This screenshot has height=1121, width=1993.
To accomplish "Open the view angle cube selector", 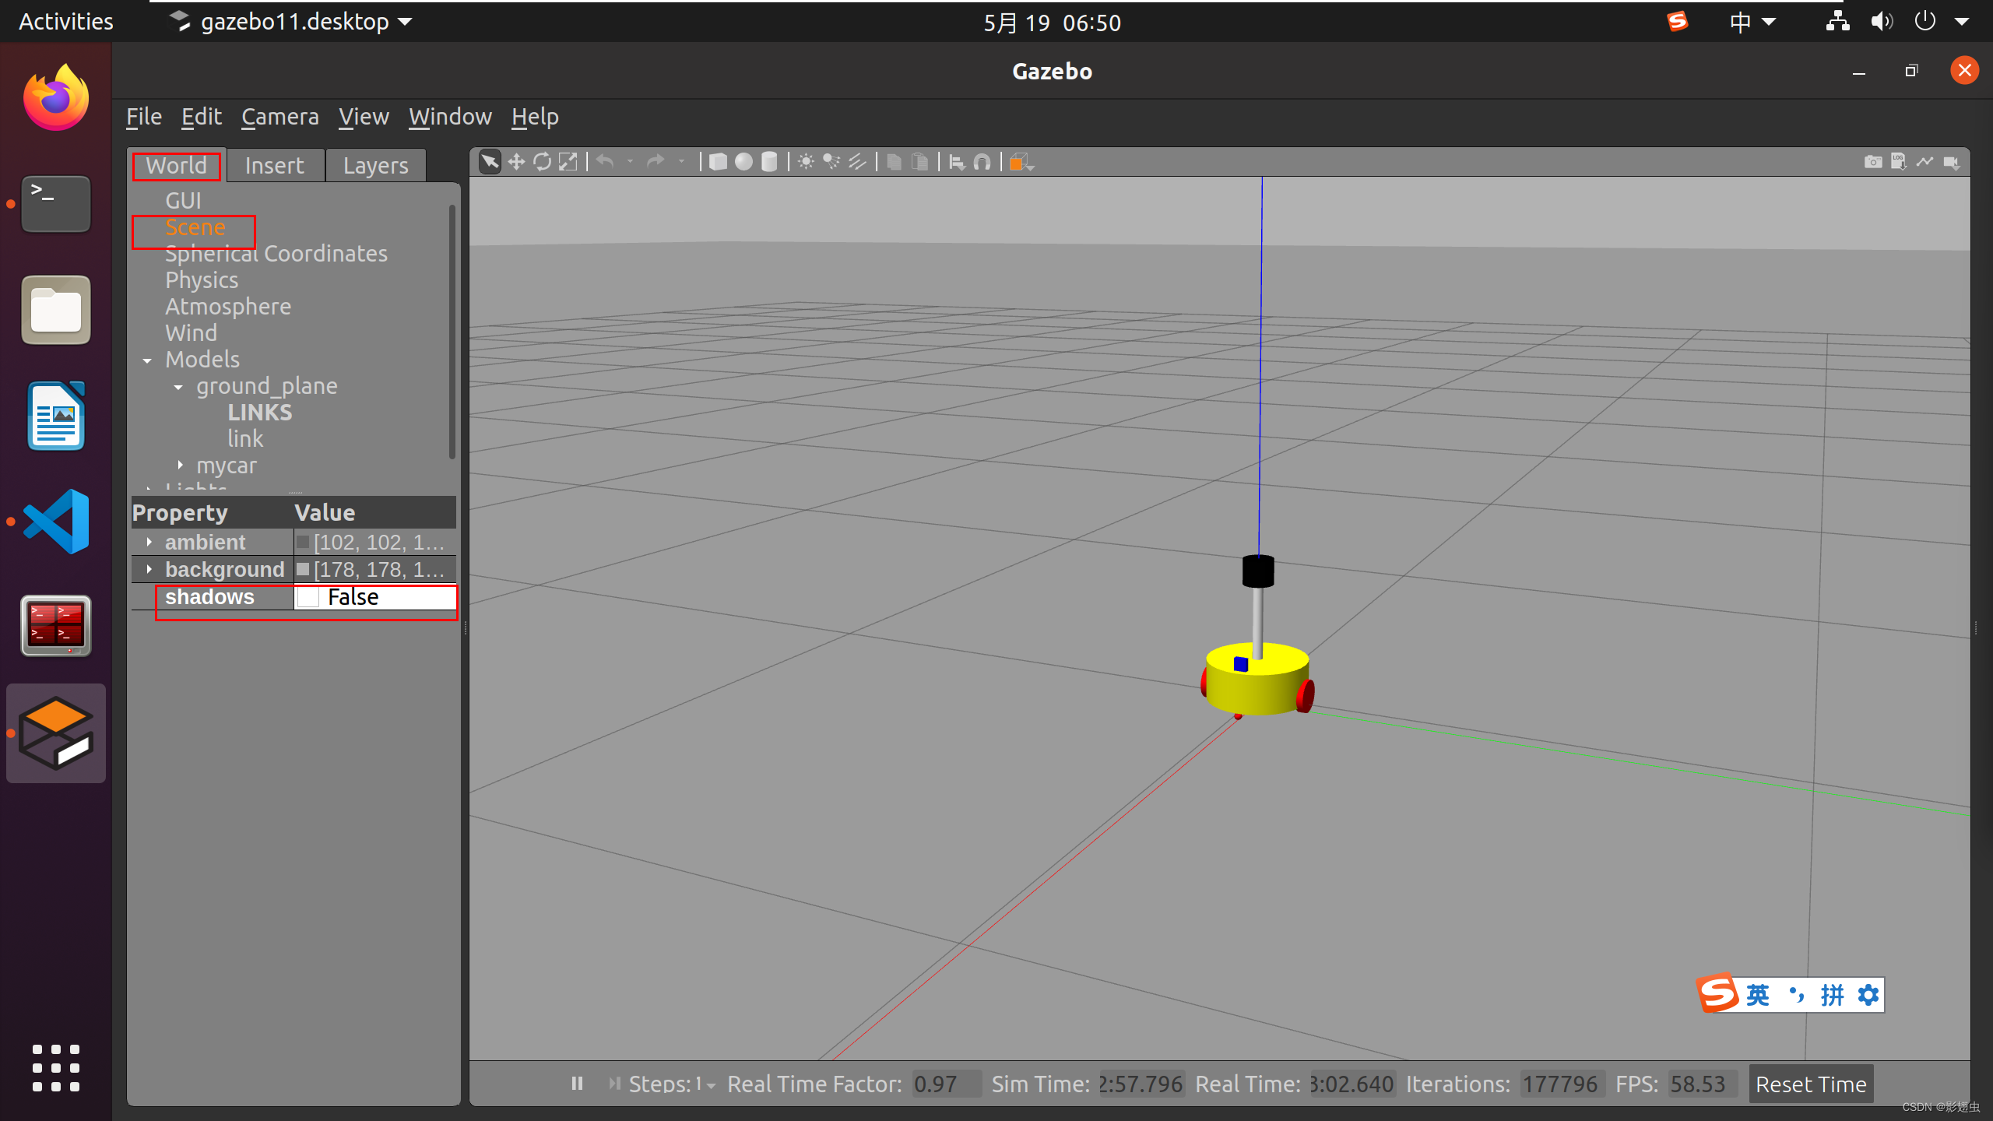I will click(1021, 162).
